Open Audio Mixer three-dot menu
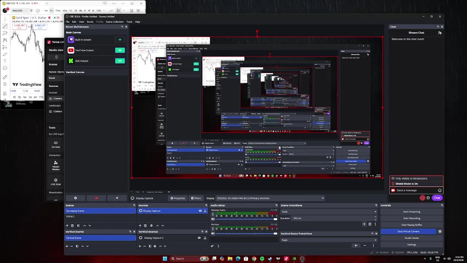 click(218, 246)
